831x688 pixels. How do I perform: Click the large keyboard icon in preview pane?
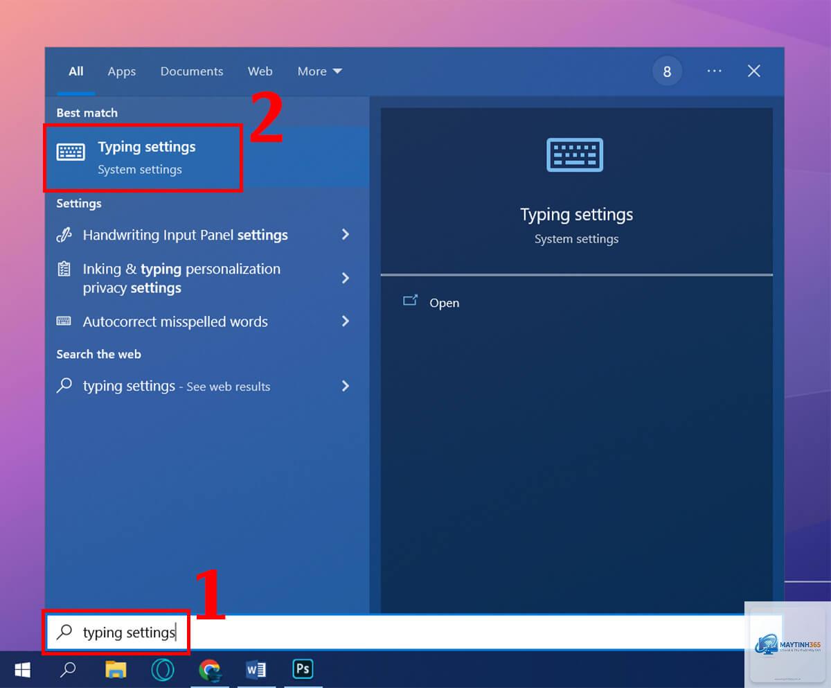click(x=575, y=155)
